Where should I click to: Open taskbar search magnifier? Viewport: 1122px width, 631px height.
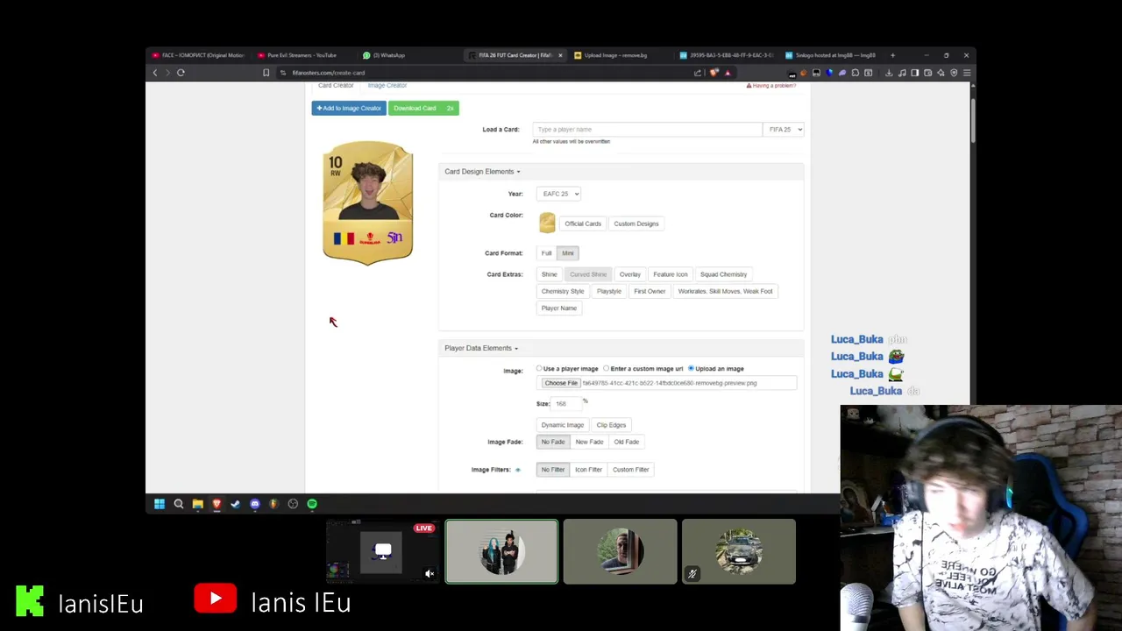(179, 504)
